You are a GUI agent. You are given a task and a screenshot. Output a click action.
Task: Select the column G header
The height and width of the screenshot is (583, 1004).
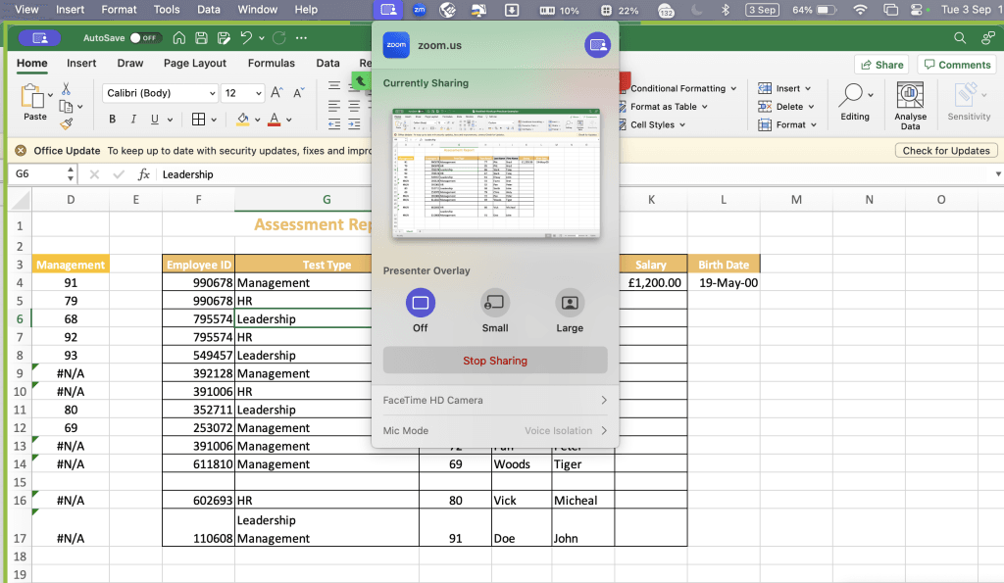click(x=326, y=200)
